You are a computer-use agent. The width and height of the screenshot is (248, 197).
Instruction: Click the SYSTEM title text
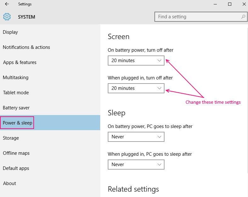click(x=26, y=17)
